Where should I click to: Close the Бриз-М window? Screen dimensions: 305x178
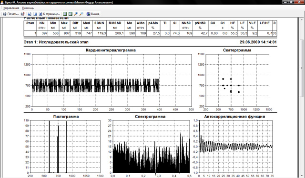(x=299, y=2)
